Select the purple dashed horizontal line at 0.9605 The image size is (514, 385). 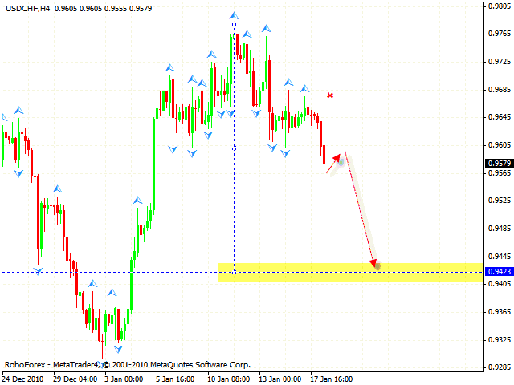244,148
